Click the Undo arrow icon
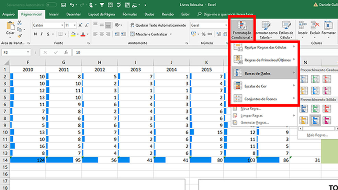The image size is (338, 190). pos(72,5)
